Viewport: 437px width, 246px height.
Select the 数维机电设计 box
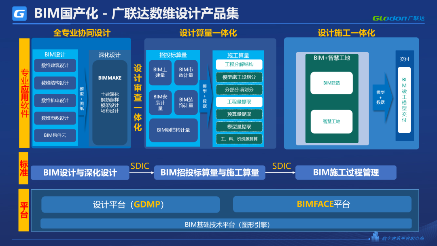tap(55, 101)
